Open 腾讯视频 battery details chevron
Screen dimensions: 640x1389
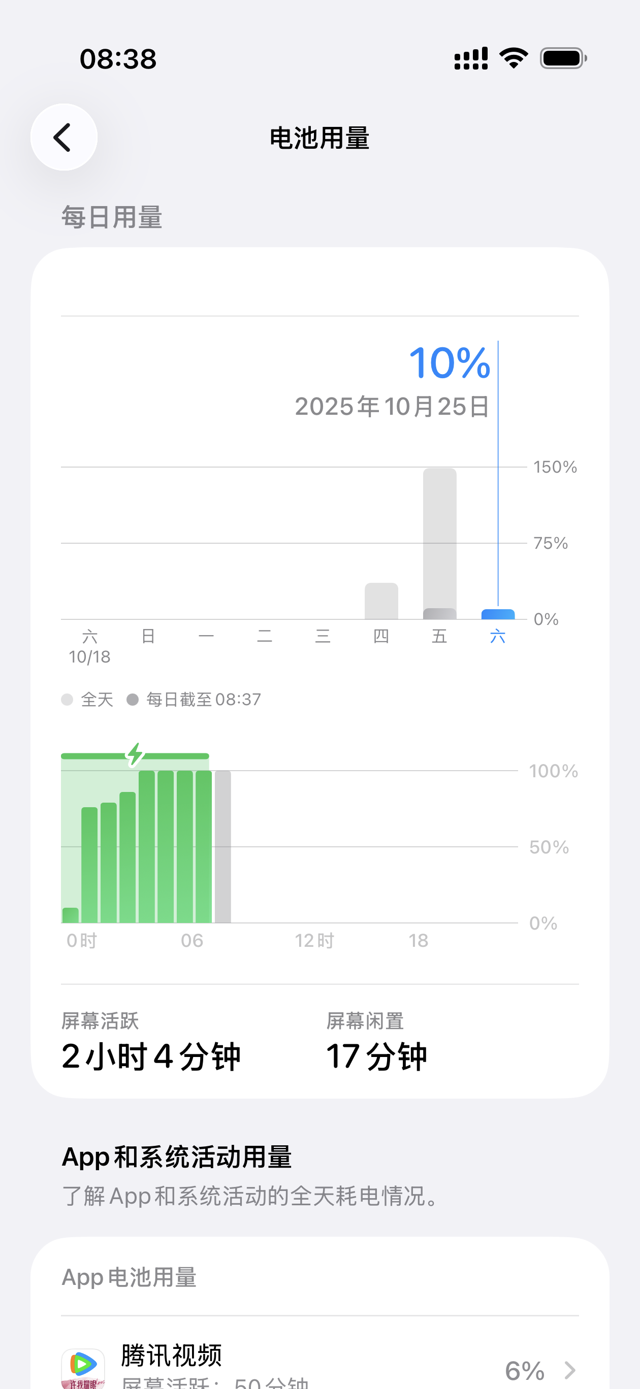[x=570, y=1370]
